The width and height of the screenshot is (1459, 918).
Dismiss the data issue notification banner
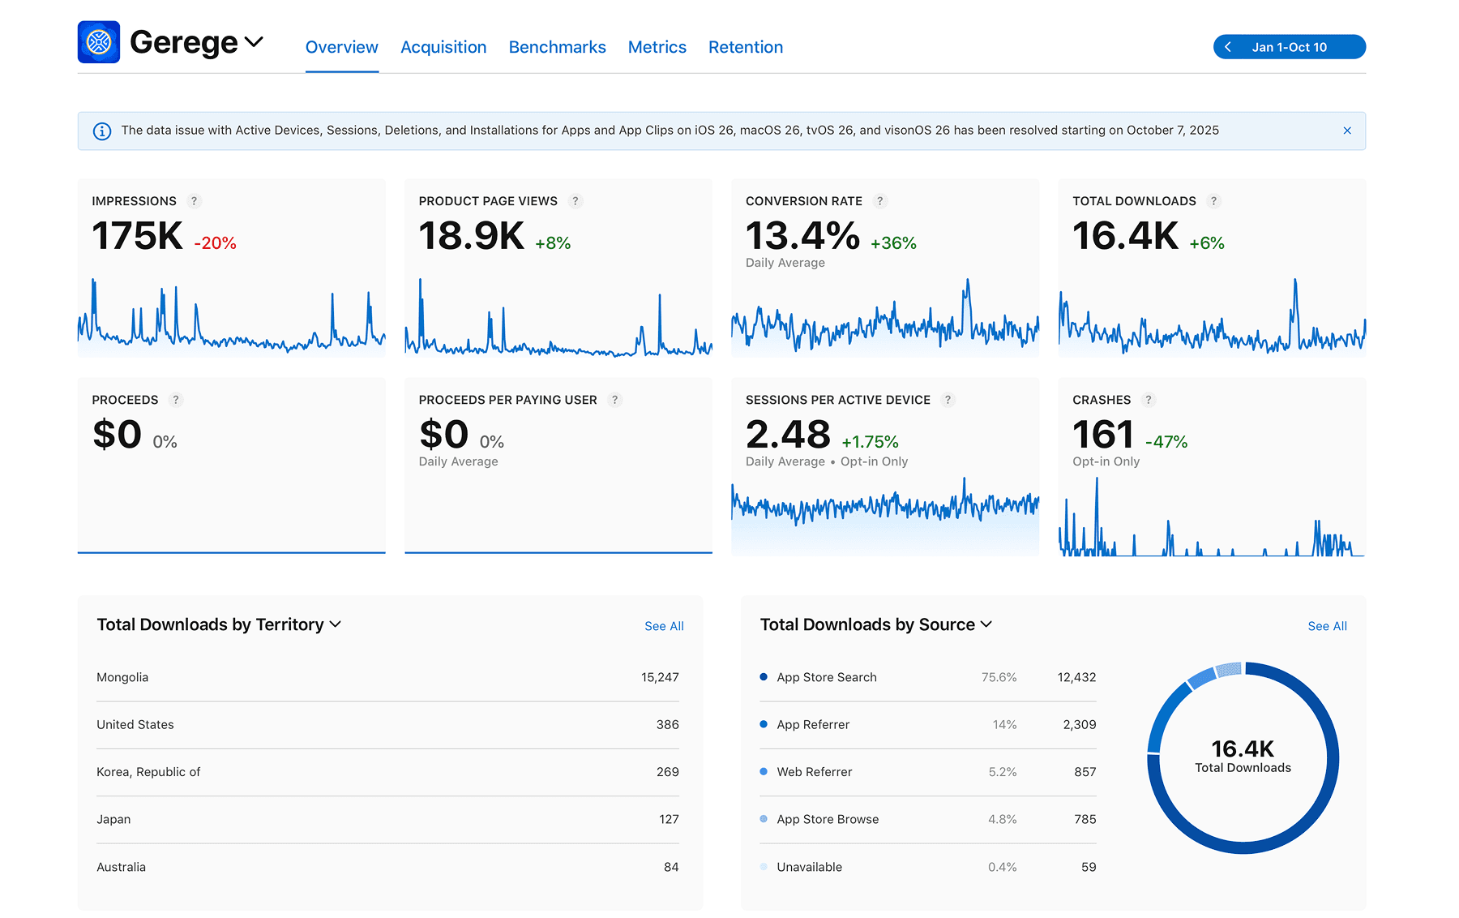(1346, 131)
